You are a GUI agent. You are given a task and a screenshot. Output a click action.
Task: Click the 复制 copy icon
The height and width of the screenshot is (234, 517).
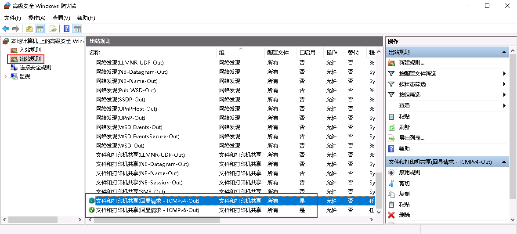[391, 194]
